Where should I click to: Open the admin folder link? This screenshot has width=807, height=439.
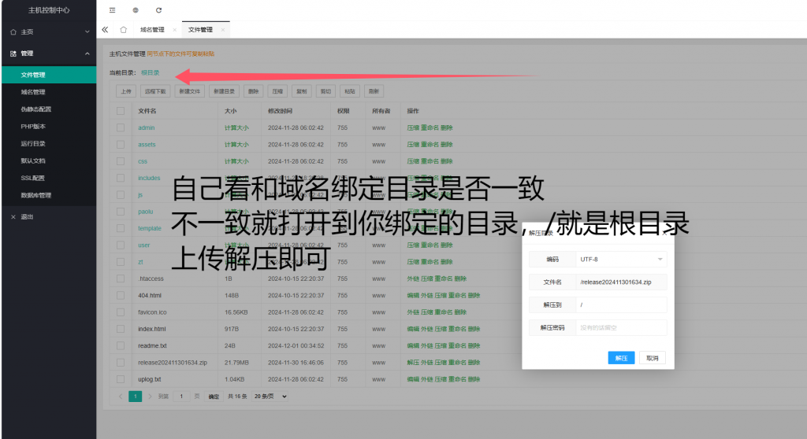146,127
